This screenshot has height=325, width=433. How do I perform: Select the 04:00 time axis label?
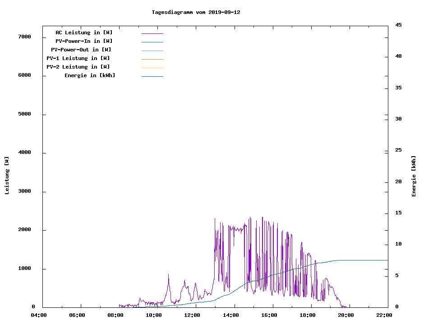[40, 315]
